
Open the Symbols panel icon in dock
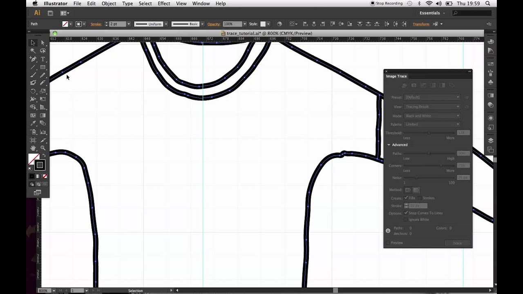click(x=491, y=82)
